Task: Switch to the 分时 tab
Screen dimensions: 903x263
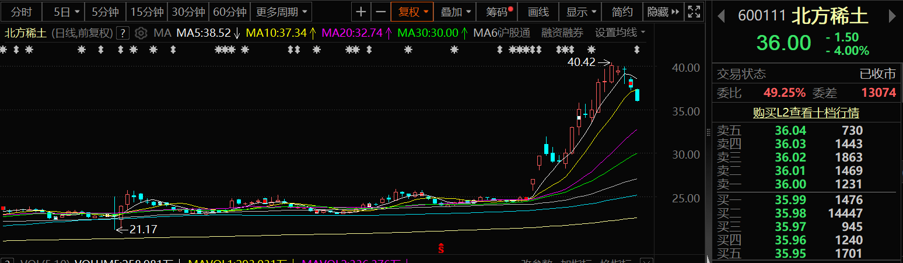Action: pos(22,12)
